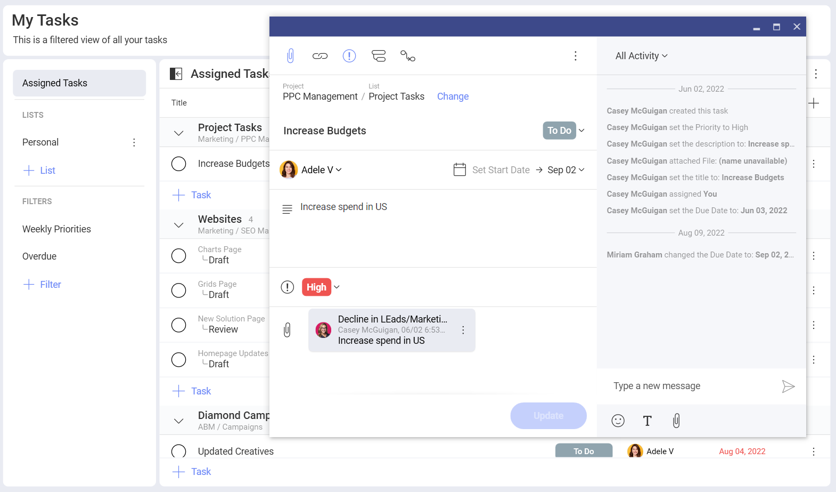This screenshot has width=836, height=492.
Task: Add a new Filter in sidebar
Action: pyautogui.click(x=42, y=285)
